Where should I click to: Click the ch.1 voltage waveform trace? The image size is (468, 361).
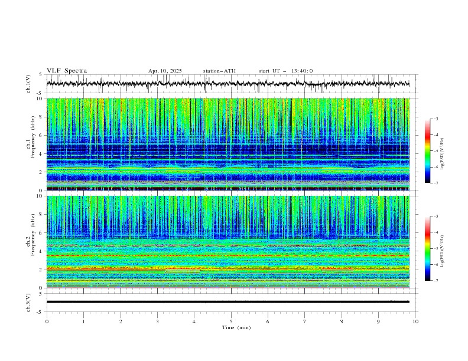228,84
